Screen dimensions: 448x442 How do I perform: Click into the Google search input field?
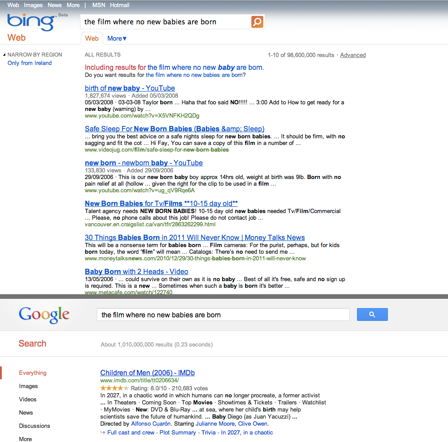click(223, 315)
